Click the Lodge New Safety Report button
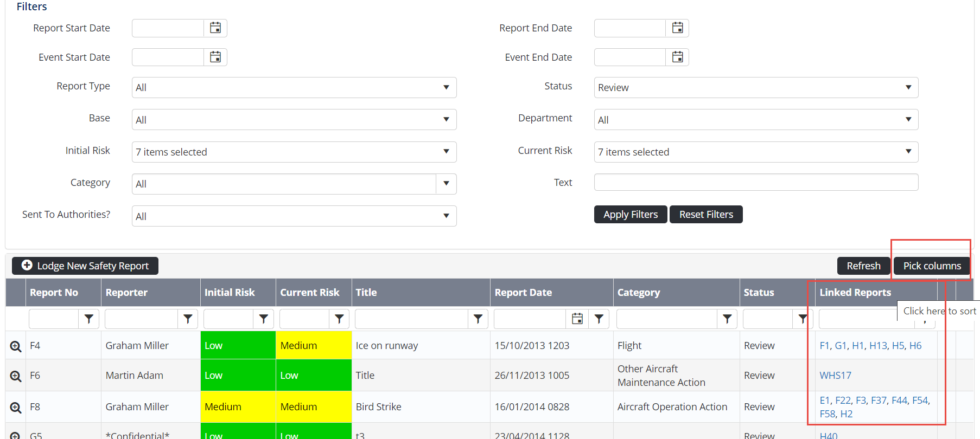 coord(85,266)
